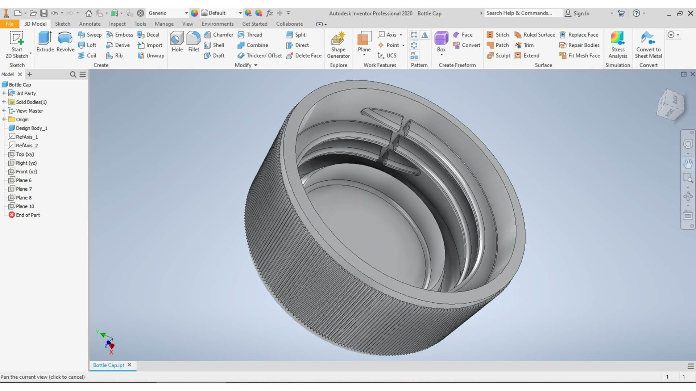Screen dimensions: 696x391
Task: Click the Search Help & Commands field
Action: (x=519, y=13)
